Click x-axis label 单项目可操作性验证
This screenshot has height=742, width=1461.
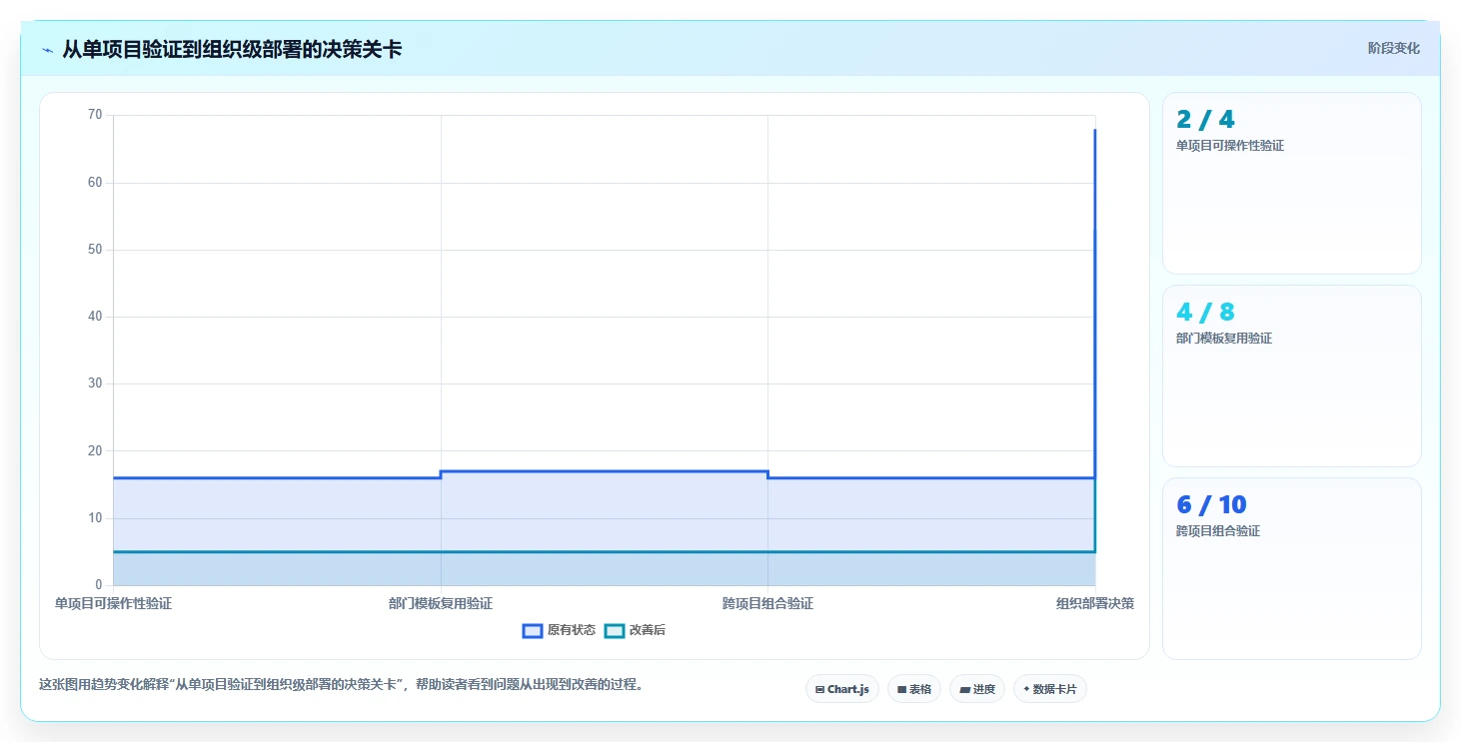tap(113, 604)
